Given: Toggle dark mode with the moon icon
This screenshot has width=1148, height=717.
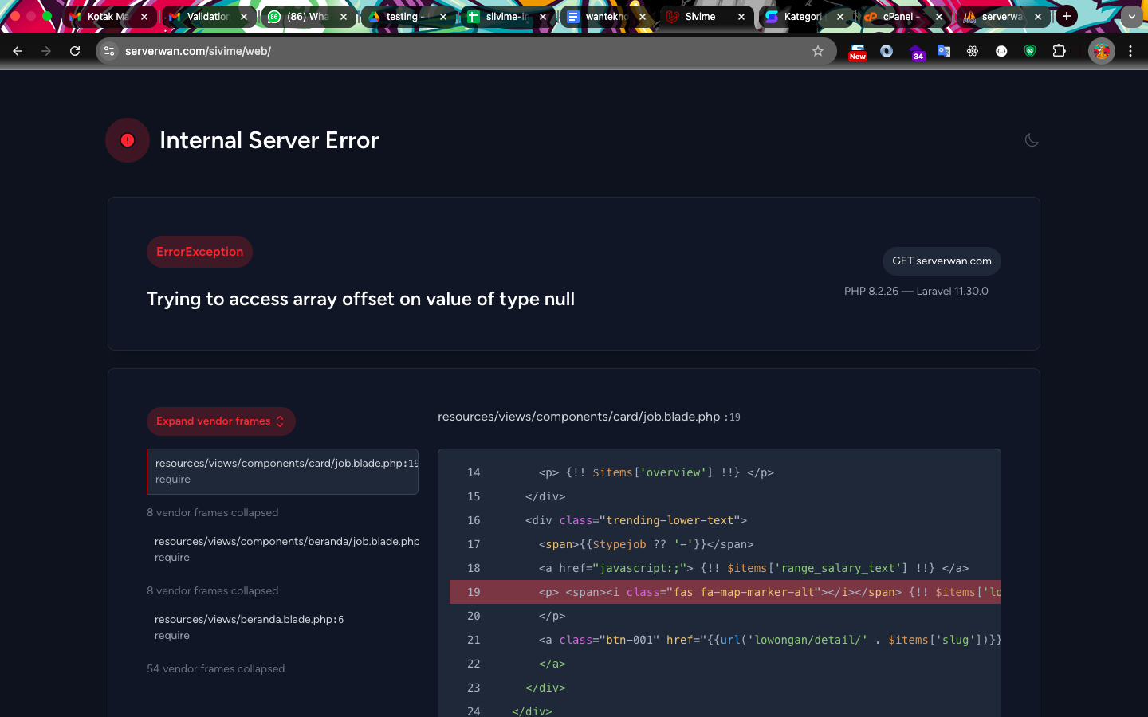Looking at the screenshot, I should [x=1032, y=140].
